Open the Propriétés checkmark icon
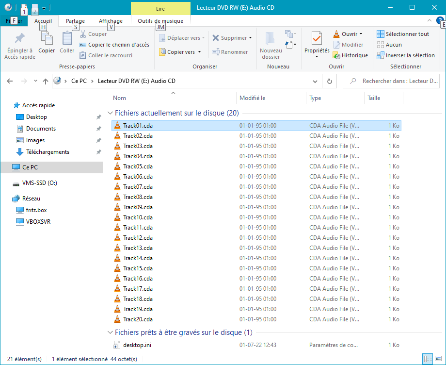This screenshot has height=365, width=446. tap(317, 38)
